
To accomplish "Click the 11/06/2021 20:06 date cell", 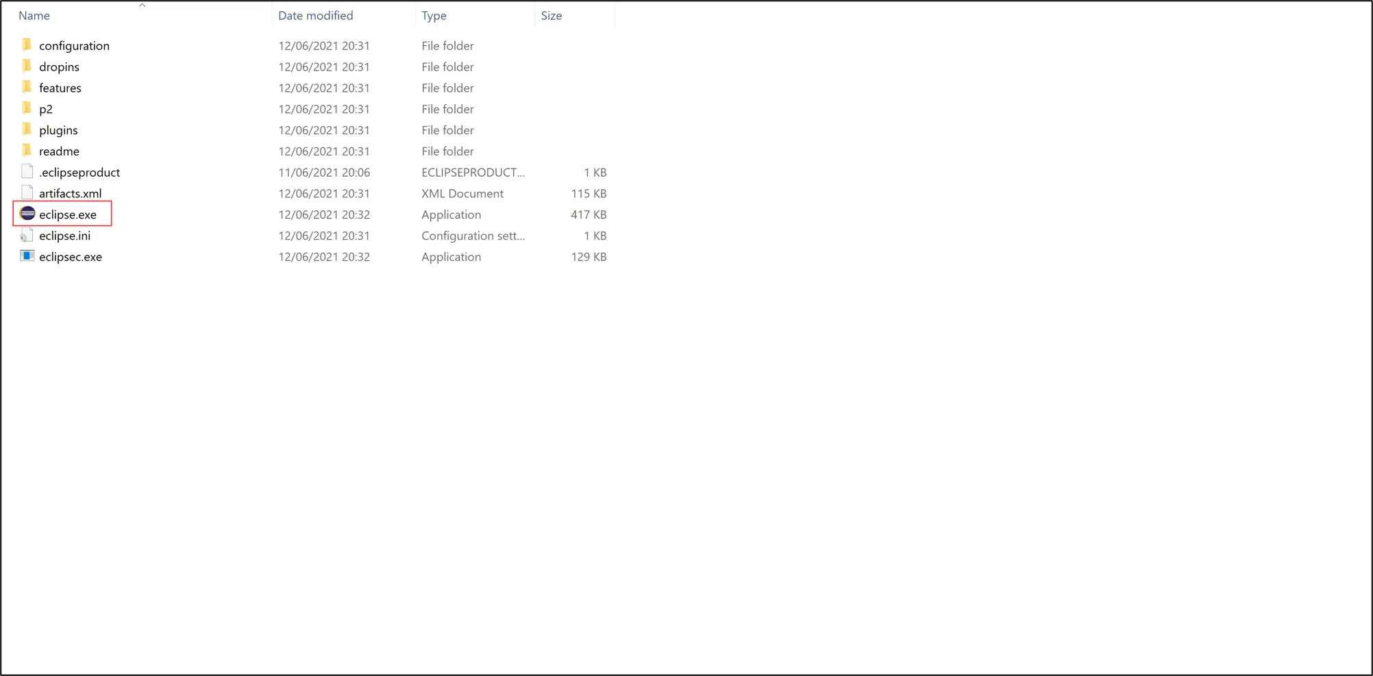I will click(x=324, y=173).
